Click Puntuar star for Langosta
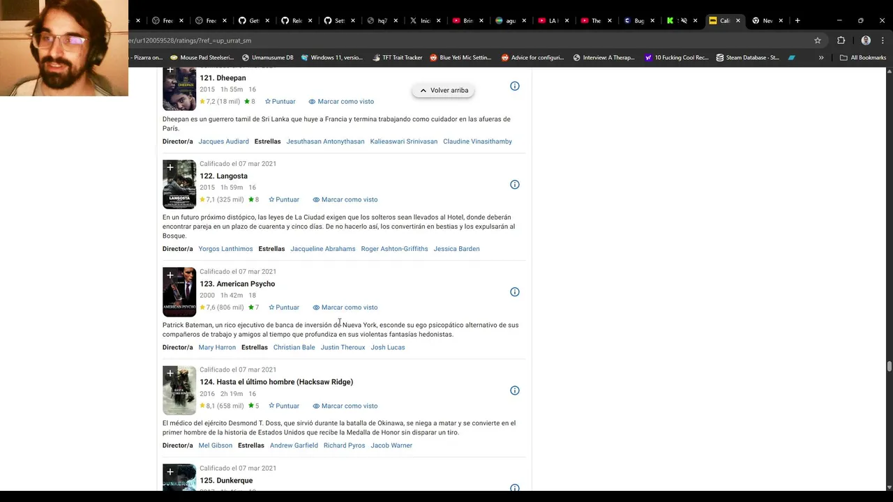Viewport: 893px width, 502px height. (x=284, y=199)
